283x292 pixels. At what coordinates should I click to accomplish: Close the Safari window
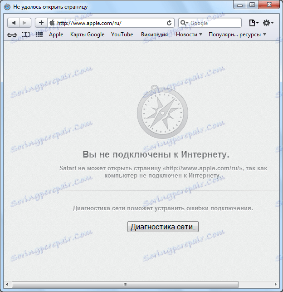[x=269, y=5]
